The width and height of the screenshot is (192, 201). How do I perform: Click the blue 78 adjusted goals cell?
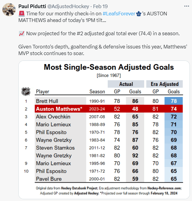point(173,101)
